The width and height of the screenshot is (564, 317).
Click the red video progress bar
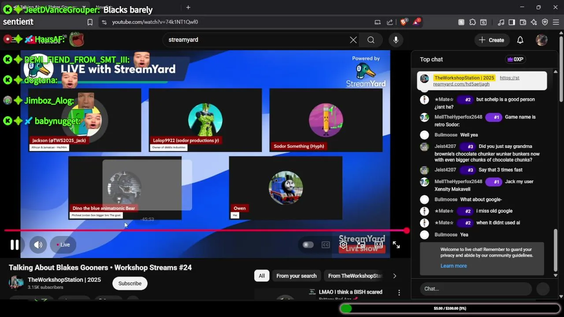click(205, 230)
